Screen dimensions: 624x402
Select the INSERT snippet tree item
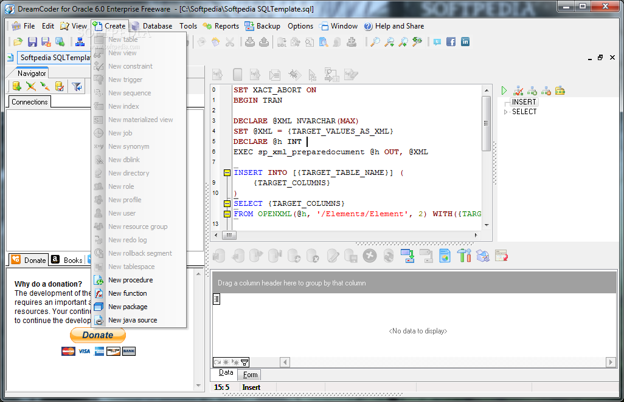524,102
